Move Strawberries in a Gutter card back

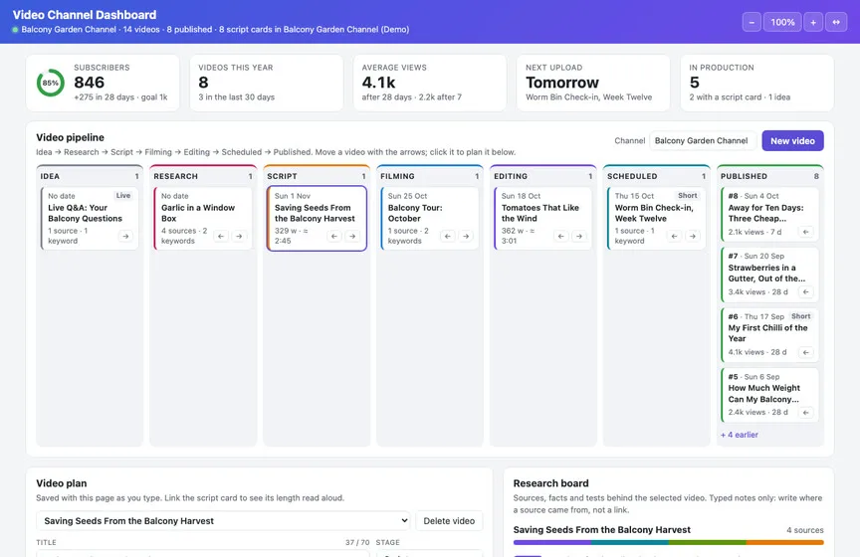tap(805, 292)
